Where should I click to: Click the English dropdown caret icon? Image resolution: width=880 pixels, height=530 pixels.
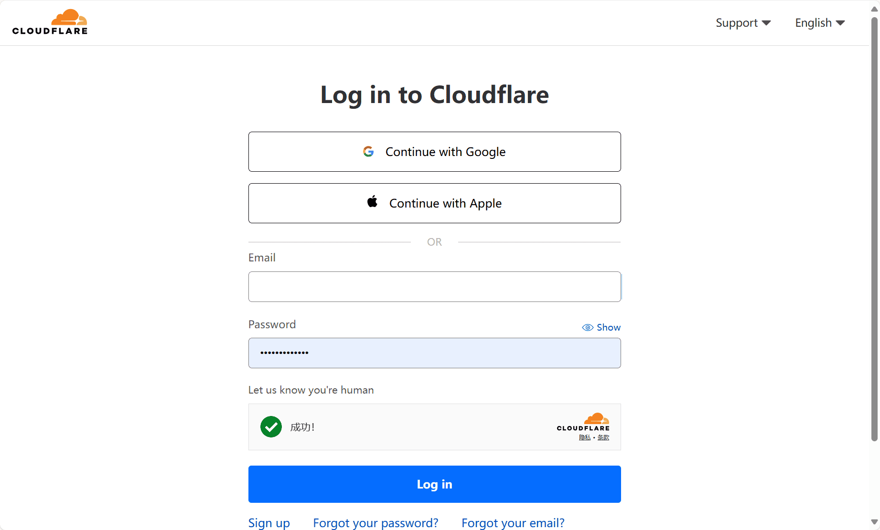[841, 22]
